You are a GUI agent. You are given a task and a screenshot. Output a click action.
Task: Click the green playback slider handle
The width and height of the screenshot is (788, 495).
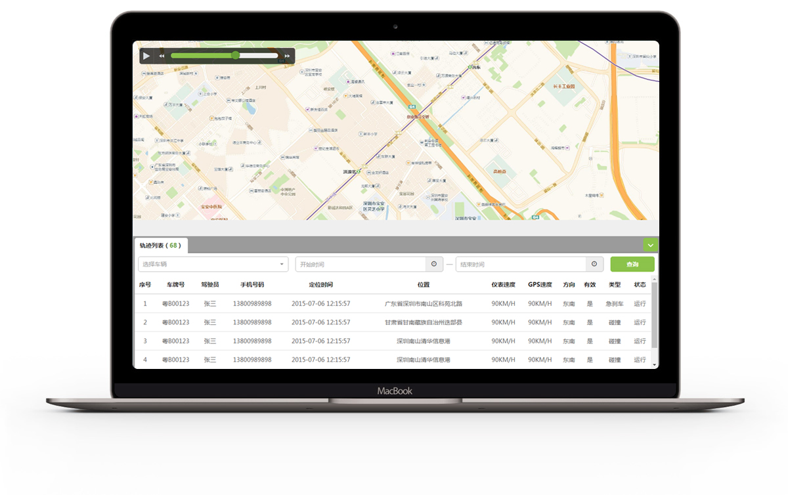point(235,56)
